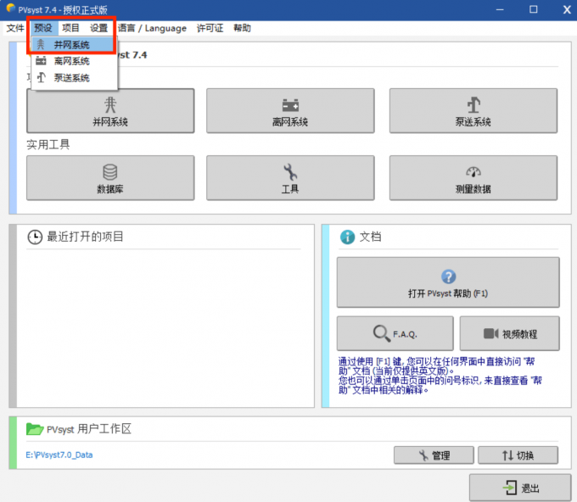This screenshot has width=577, height=502.
Task: Click the PVsyst 用户工作区 heading text
Action: point(89,429)
